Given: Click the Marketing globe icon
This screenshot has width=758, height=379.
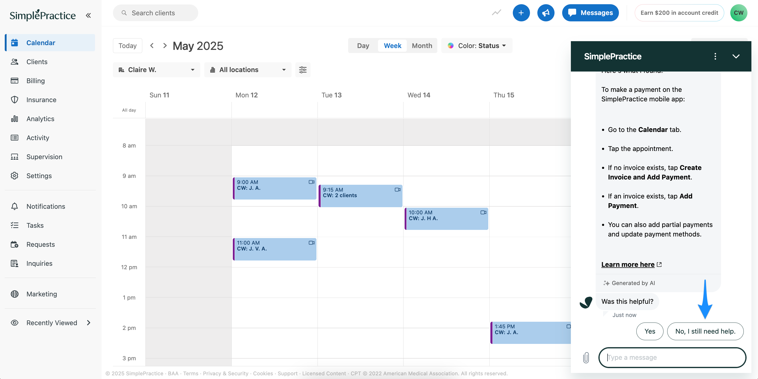Looking at the screenshot, I should (15, 294).
